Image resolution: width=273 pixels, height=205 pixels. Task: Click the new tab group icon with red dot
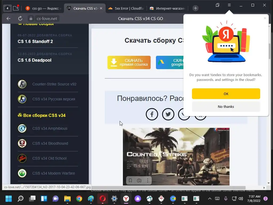coord(16,8)
